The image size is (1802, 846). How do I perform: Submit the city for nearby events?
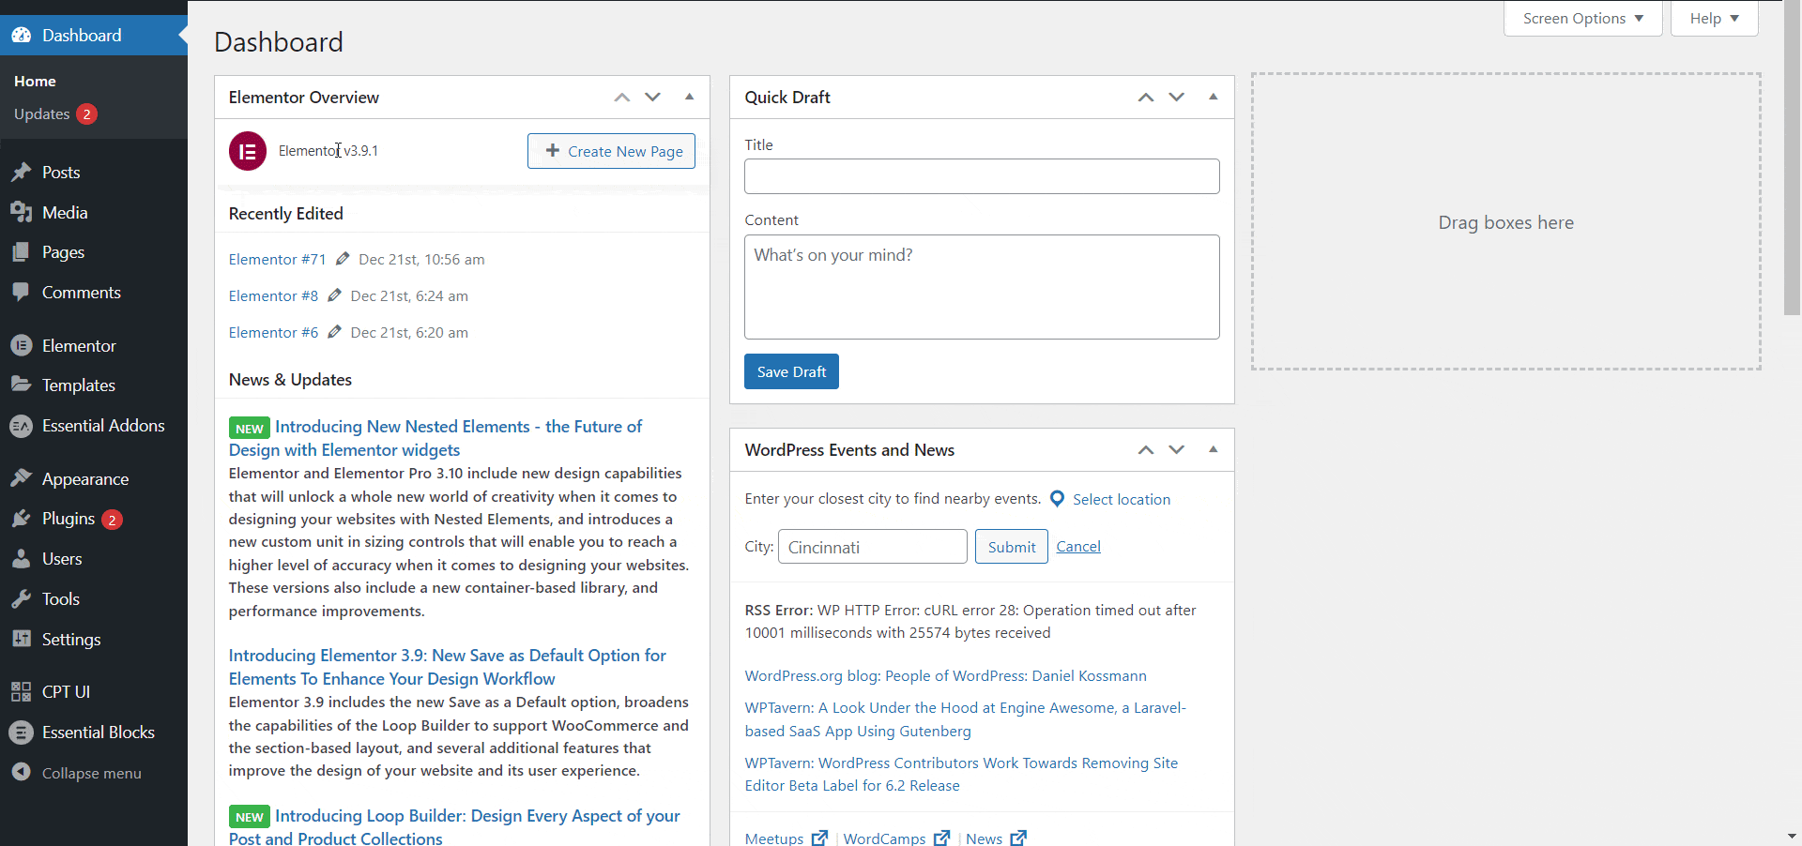(x=1012, y=547)
